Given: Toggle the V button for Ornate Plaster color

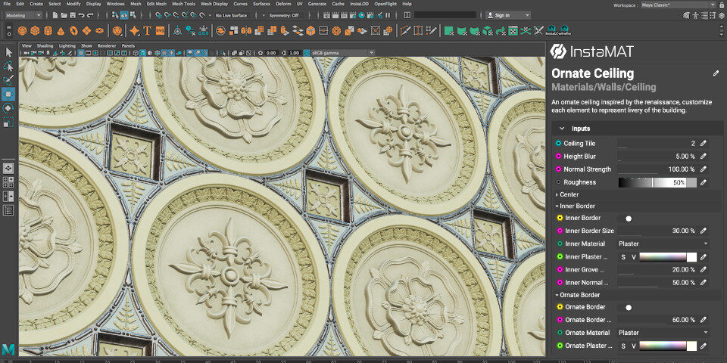Looking at the screenshot, I should coord(633,346).
